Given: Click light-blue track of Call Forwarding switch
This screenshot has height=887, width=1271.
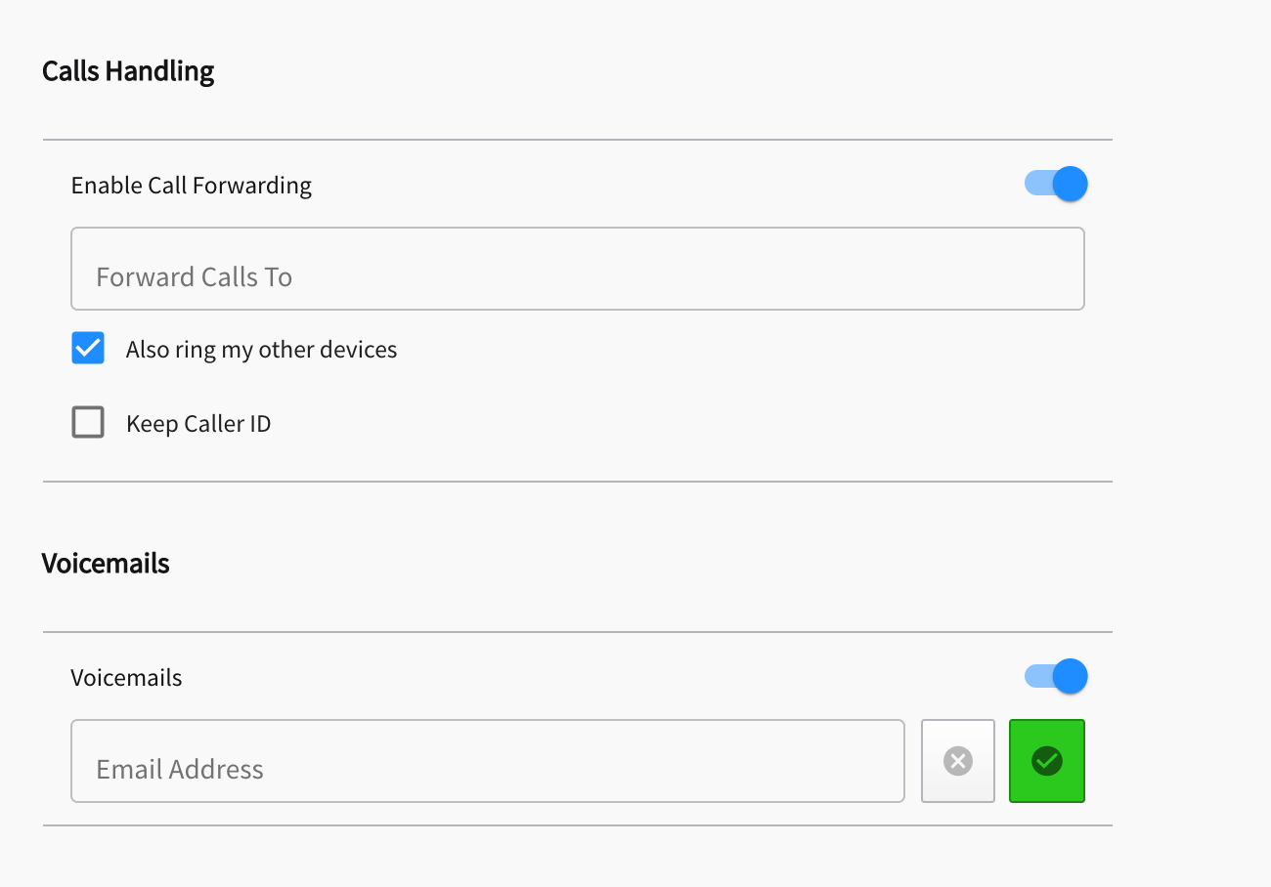Looking at the screenshot, I should [x=1037, y=184].
